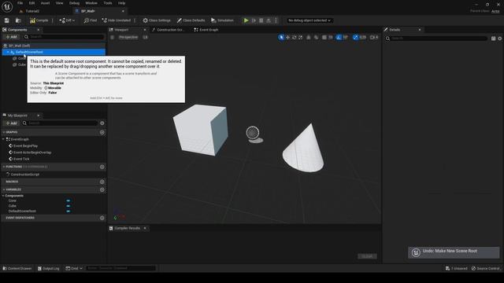Viewport: 504px width, 283px height.
Task: Open the View menu
Action: coord(60,3)
